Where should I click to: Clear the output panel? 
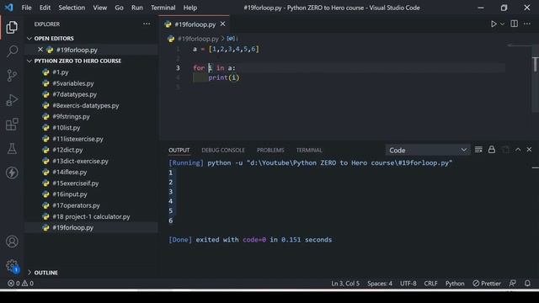[x=478, y=150]
